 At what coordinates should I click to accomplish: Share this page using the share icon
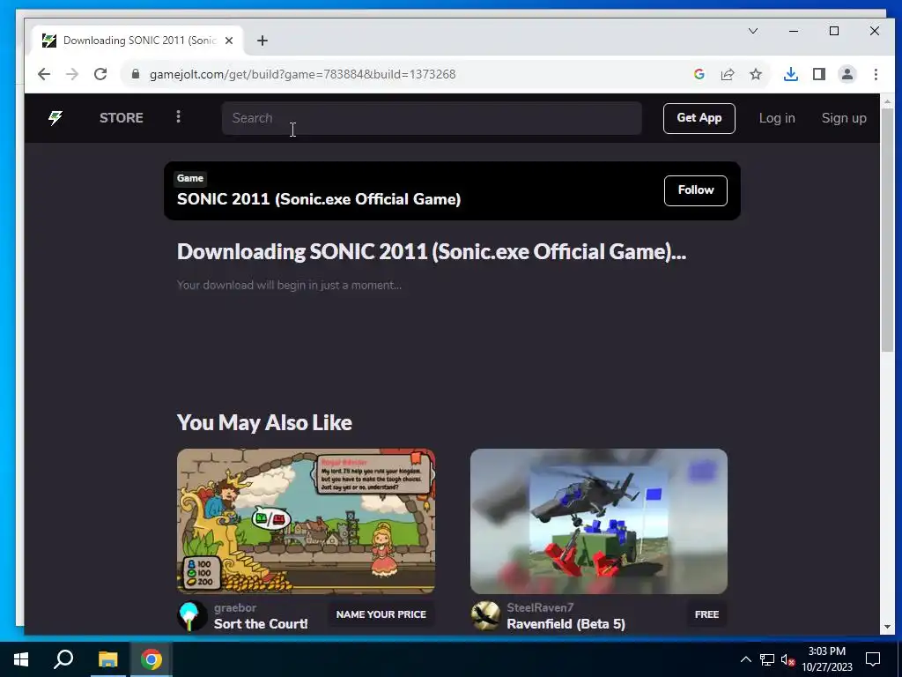[728, 74]
